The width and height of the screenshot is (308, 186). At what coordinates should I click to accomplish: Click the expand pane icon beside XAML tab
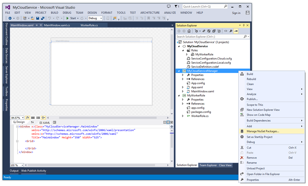55,122
